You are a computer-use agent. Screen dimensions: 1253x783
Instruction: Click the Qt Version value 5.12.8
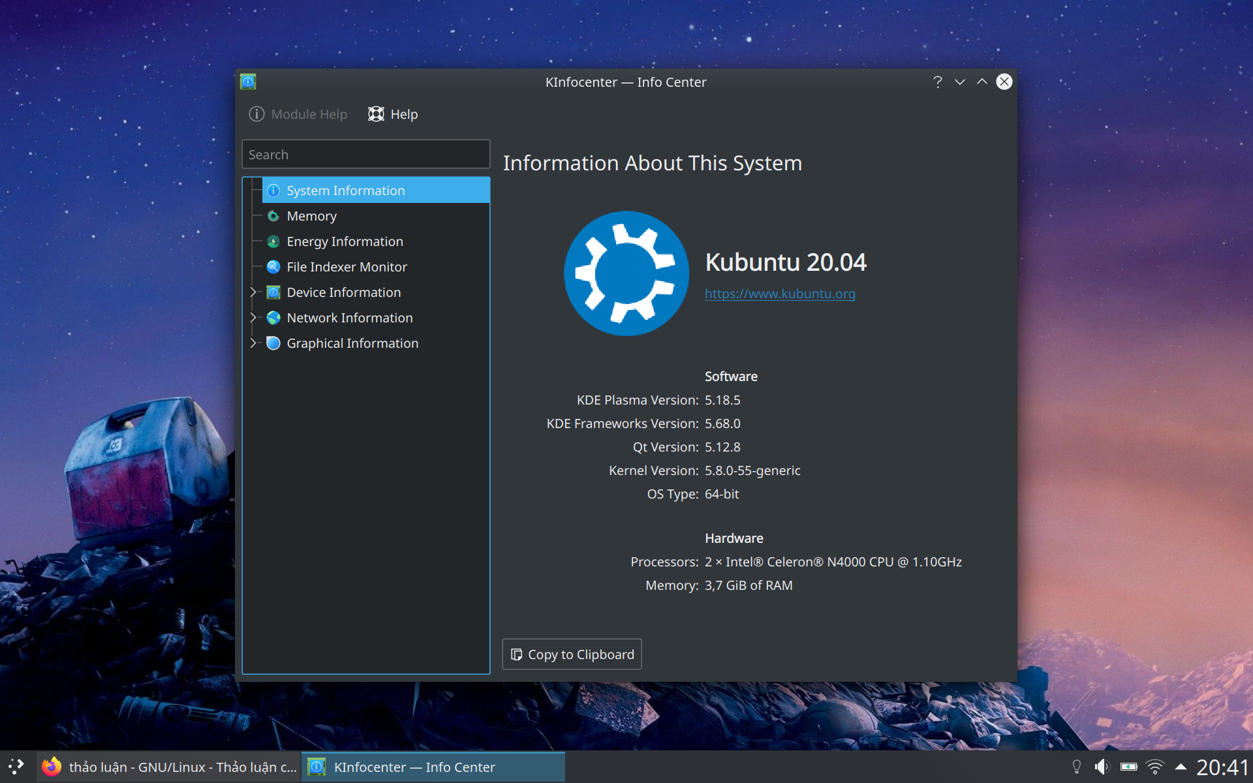point(722,447)
